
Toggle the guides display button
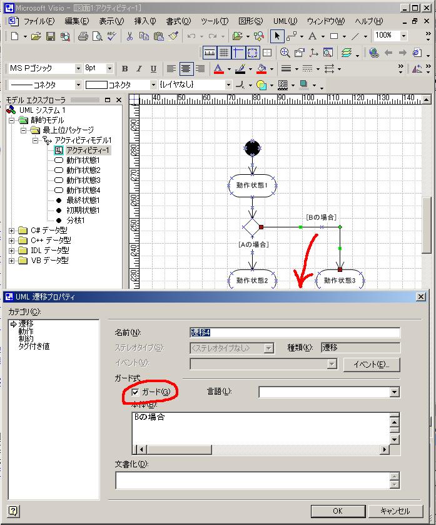[x=238, y=53]
